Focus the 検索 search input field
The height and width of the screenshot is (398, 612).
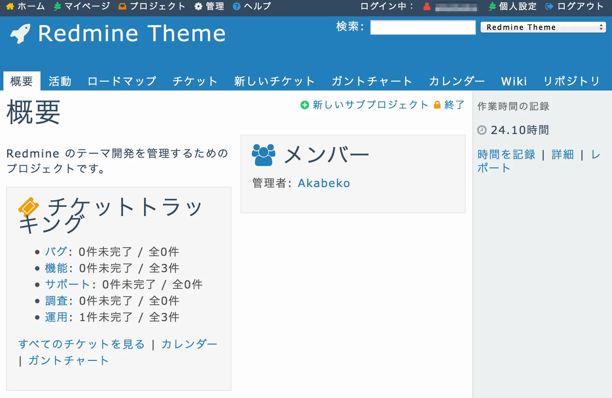[x=423, y=27]
